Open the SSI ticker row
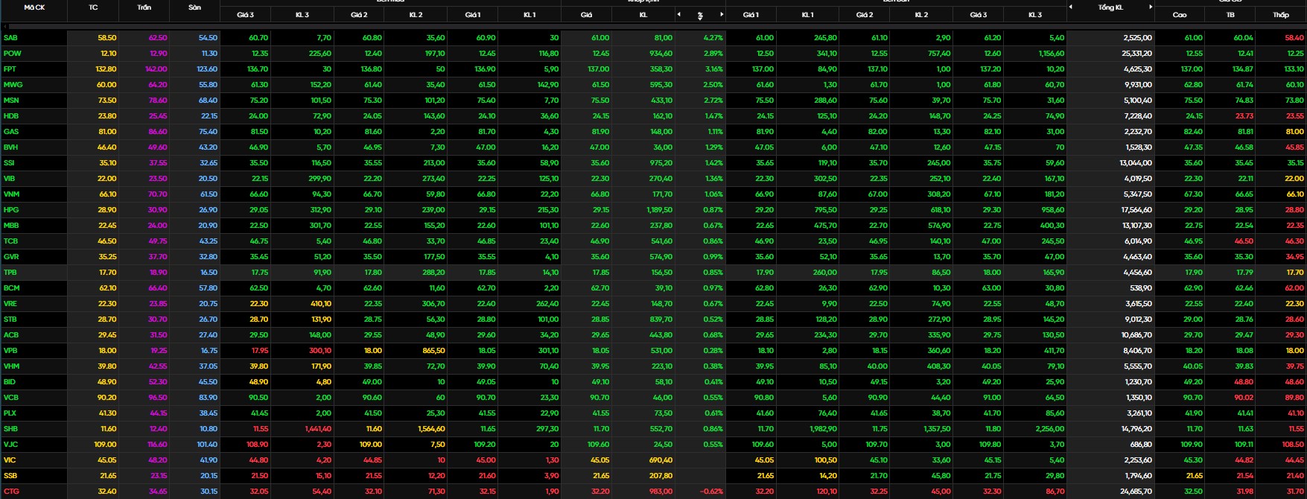1307x499 pixels. [x=10, y=162]
